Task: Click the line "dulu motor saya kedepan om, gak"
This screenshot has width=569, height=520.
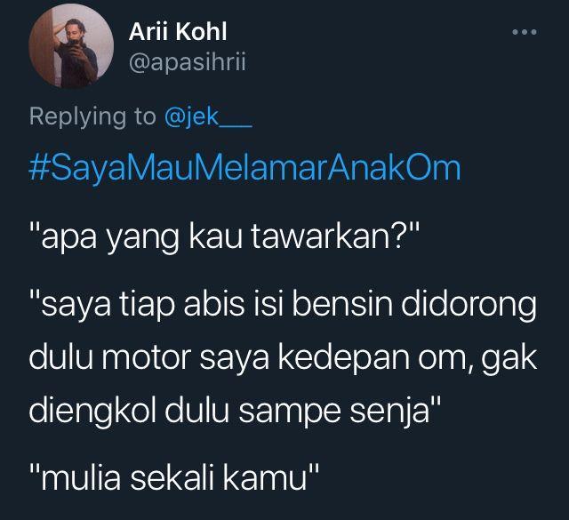Action: (283, 358)
